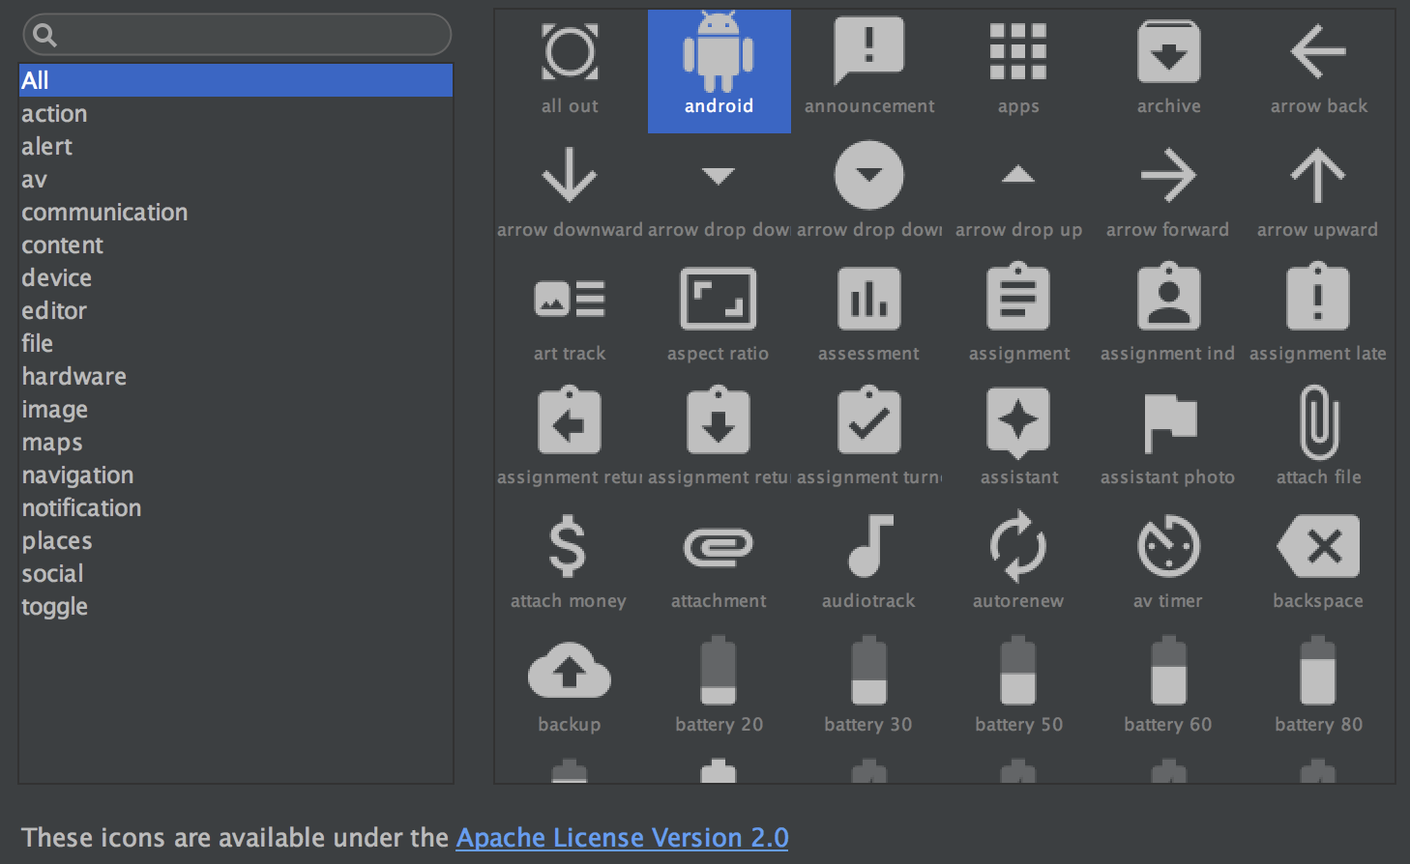
Task: Select the communication category
Action: click(x=104, y=212)
